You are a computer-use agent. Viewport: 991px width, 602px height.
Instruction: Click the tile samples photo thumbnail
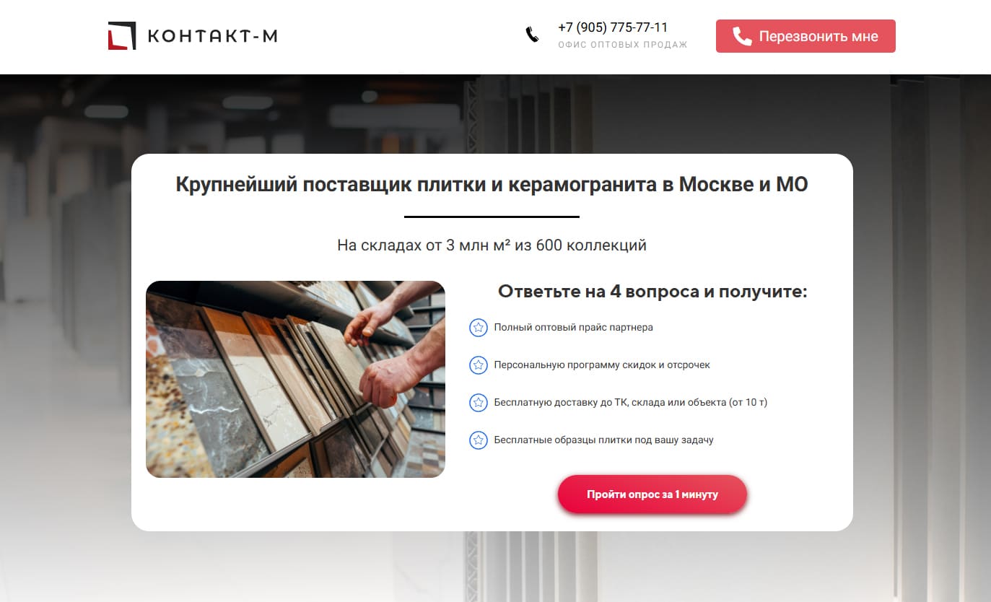[x=295, y=379]
